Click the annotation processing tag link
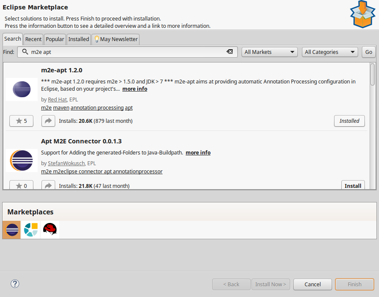 [x=97, y=107]
